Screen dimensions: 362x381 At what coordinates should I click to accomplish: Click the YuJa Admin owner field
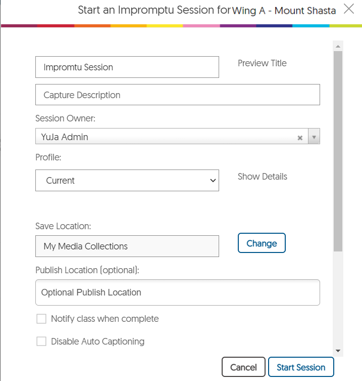pos(167,137)
